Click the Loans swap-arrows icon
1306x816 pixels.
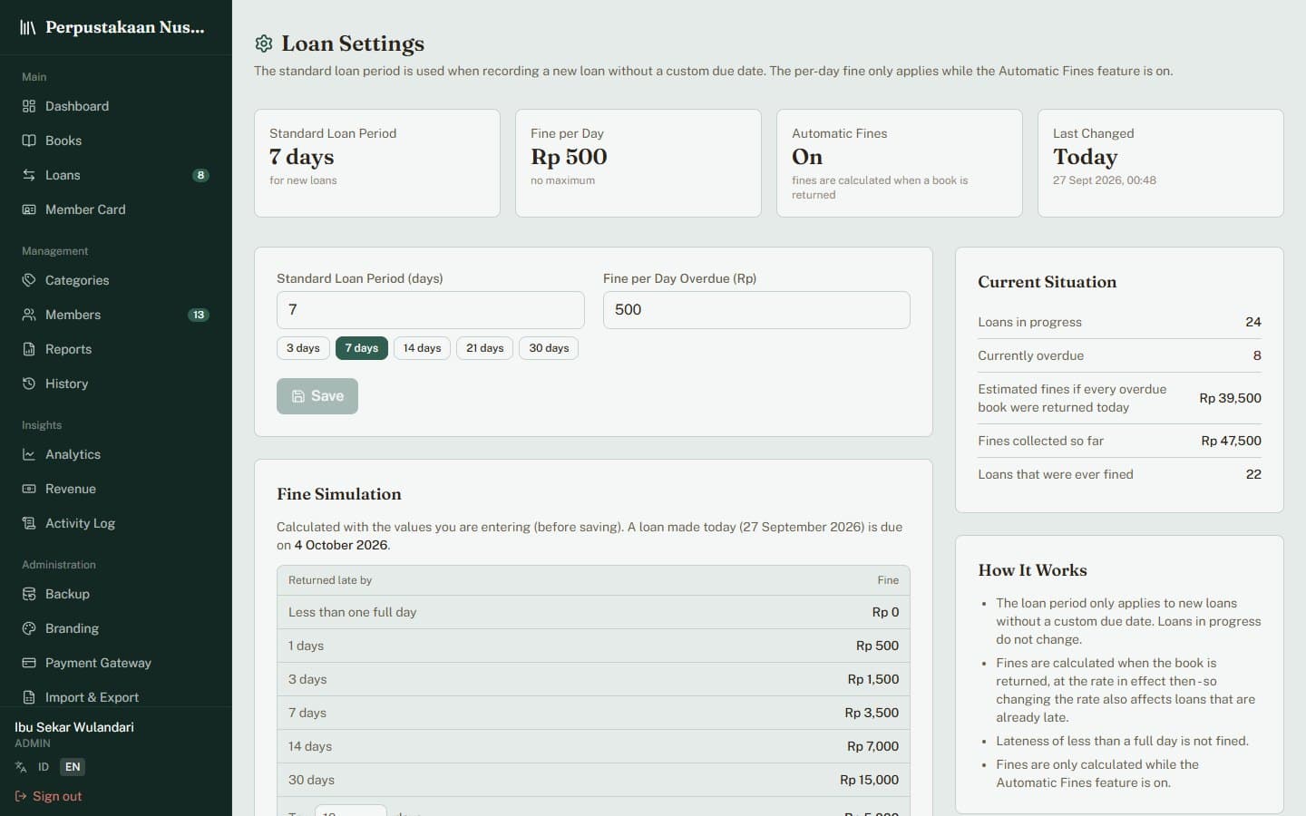29,175
